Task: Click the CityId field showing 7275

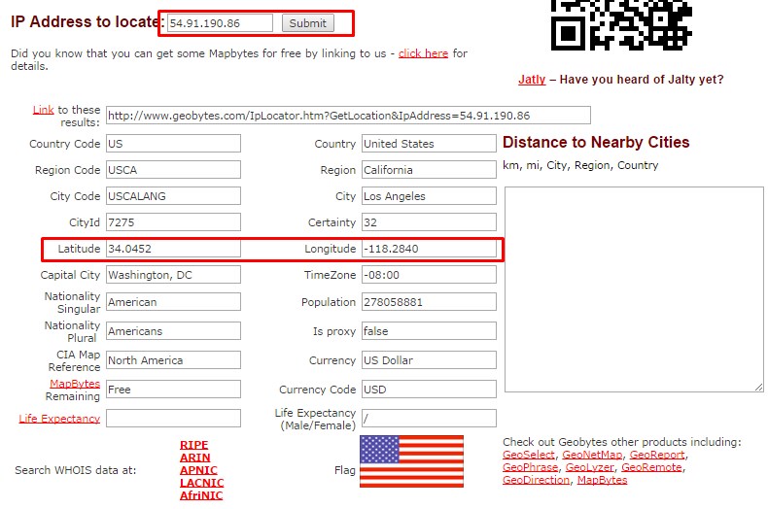Action: 173,222
